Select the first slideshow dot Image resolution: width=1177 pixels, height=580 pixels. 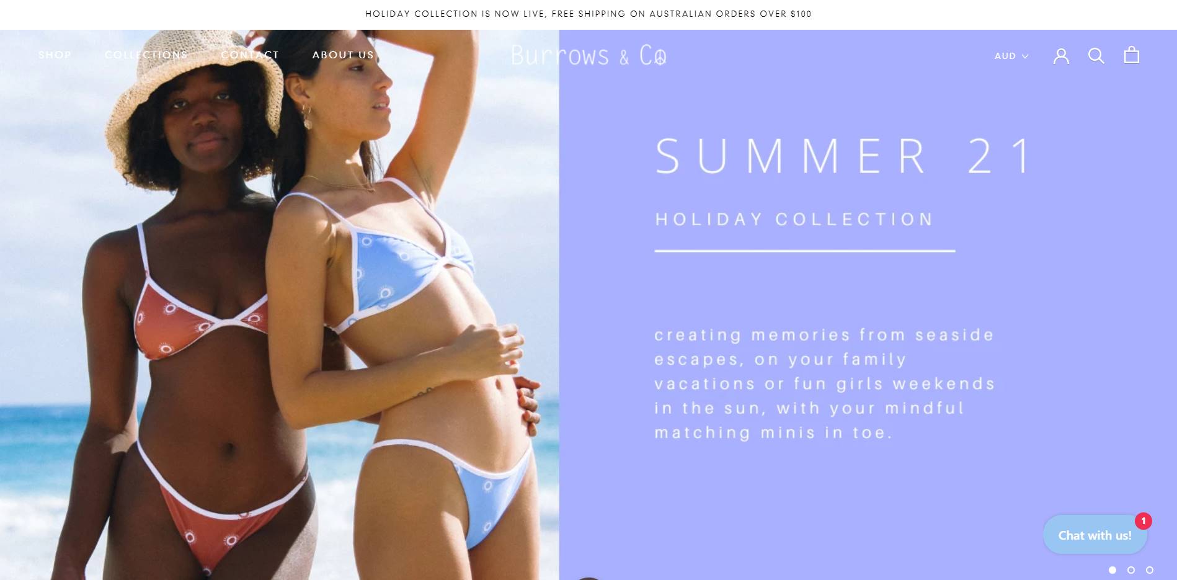coord(1113,570)
